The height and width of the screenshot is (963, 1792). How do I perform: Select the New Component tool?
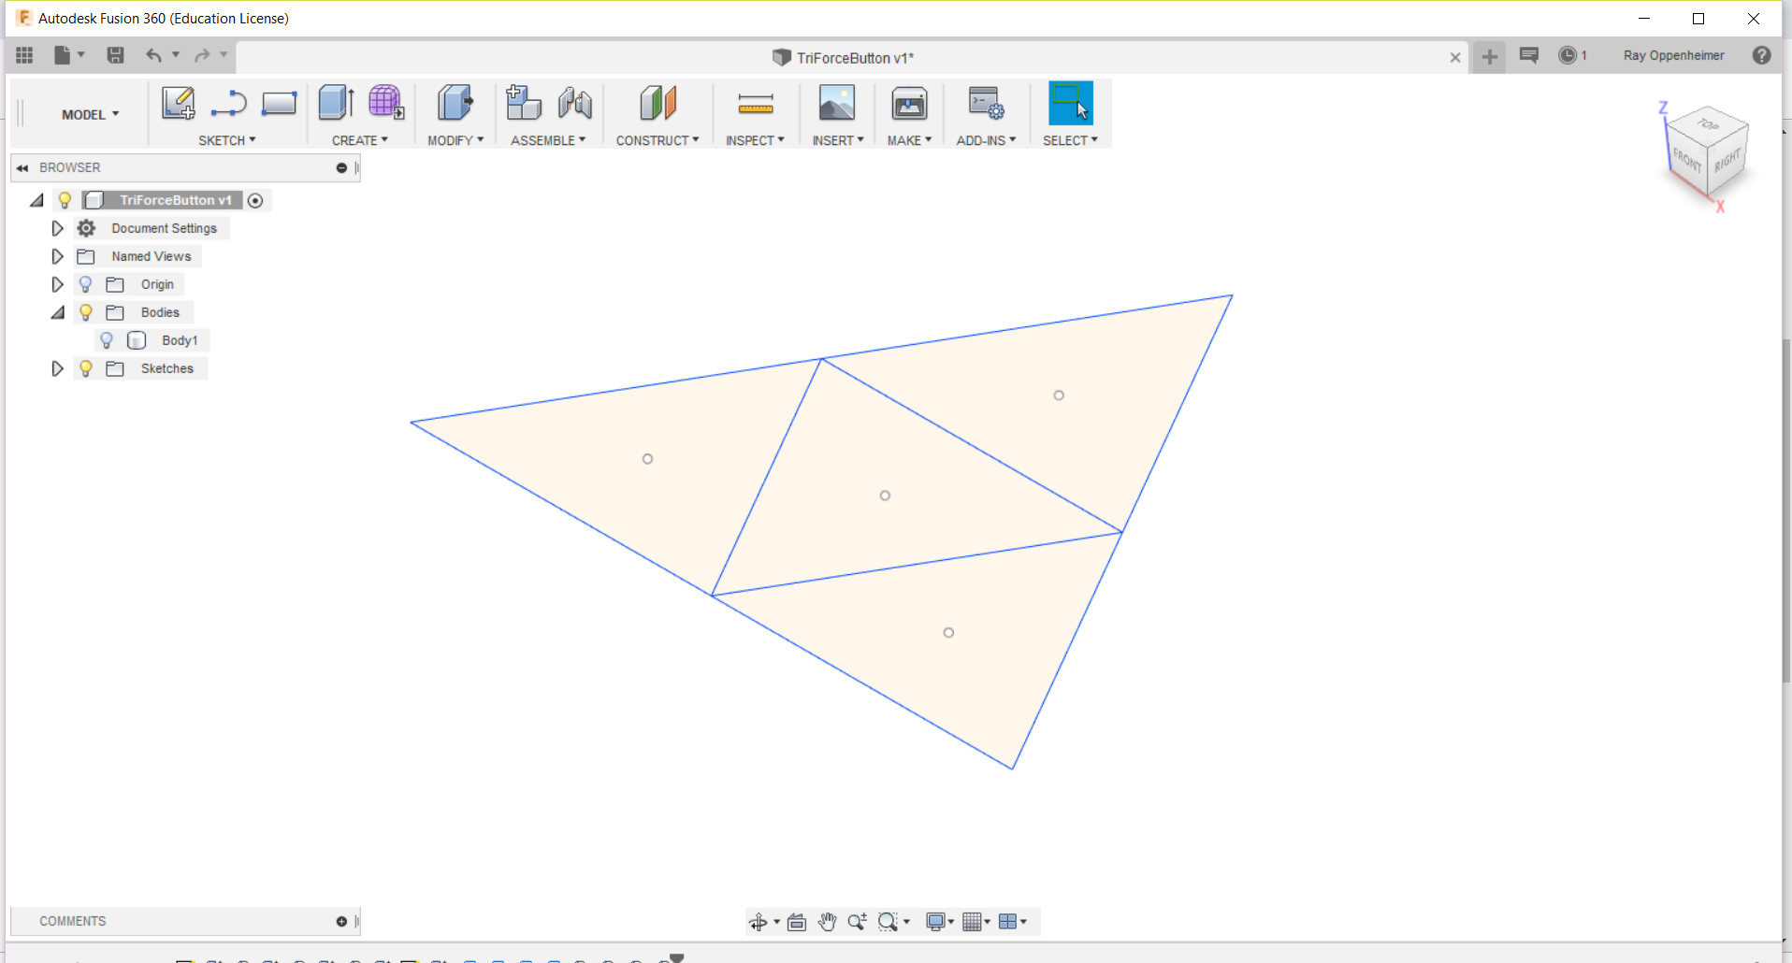click(x=524, y=103)
